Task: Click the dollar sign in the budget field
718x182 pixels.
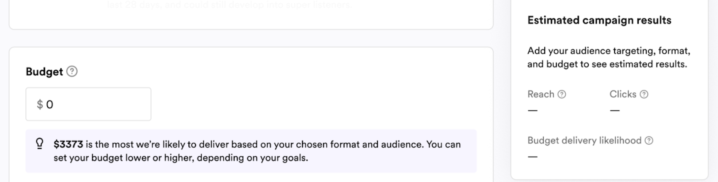Action: coord(40,105)
